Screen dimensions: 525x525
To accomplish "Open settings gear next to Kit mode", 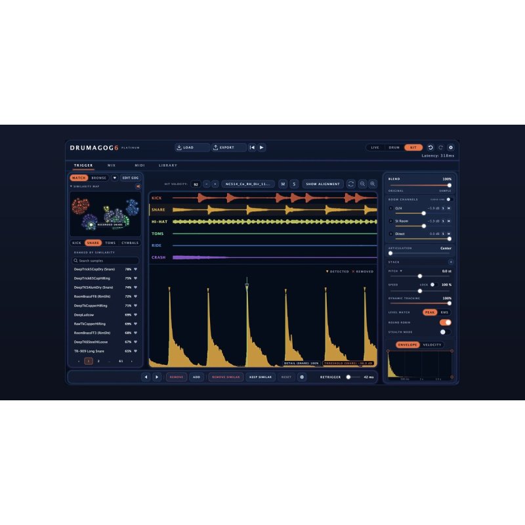I will (x=451, y=147).
